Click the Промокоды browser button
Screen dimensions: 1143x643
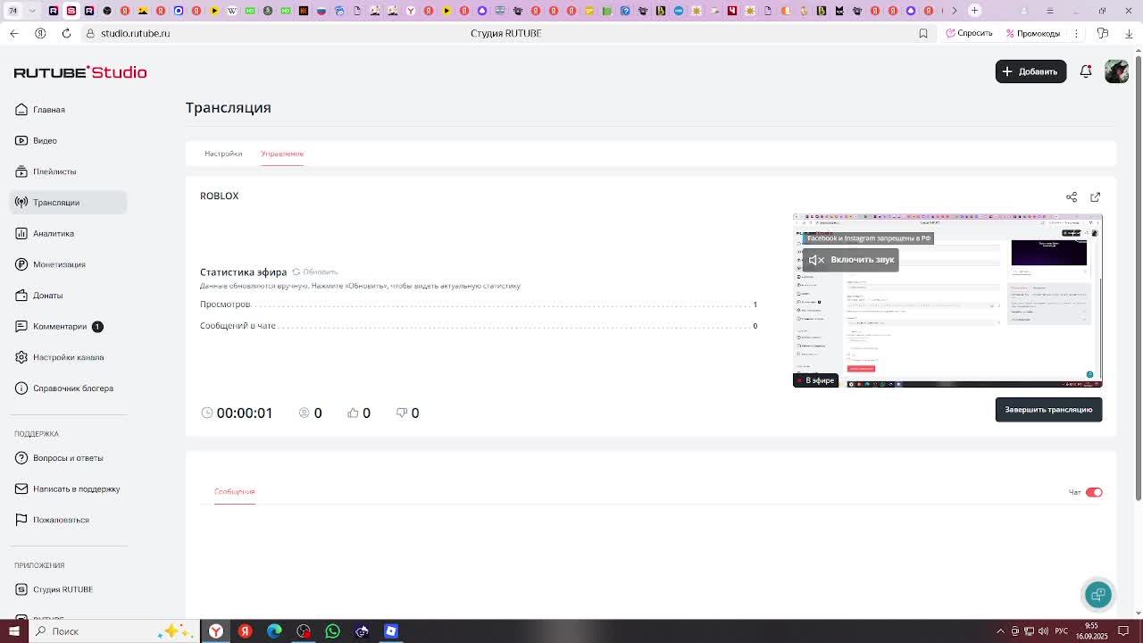pyautogui.click(x=1033, y=33)
